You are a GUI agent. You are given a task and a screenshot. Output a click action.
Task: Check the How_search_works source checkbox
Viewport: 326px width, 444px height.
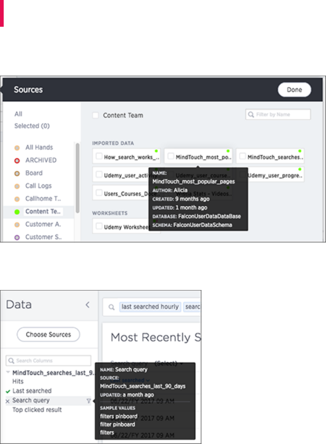click(99, 156)
